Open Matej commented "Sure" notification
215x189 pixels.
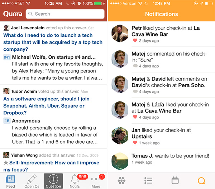162,59
